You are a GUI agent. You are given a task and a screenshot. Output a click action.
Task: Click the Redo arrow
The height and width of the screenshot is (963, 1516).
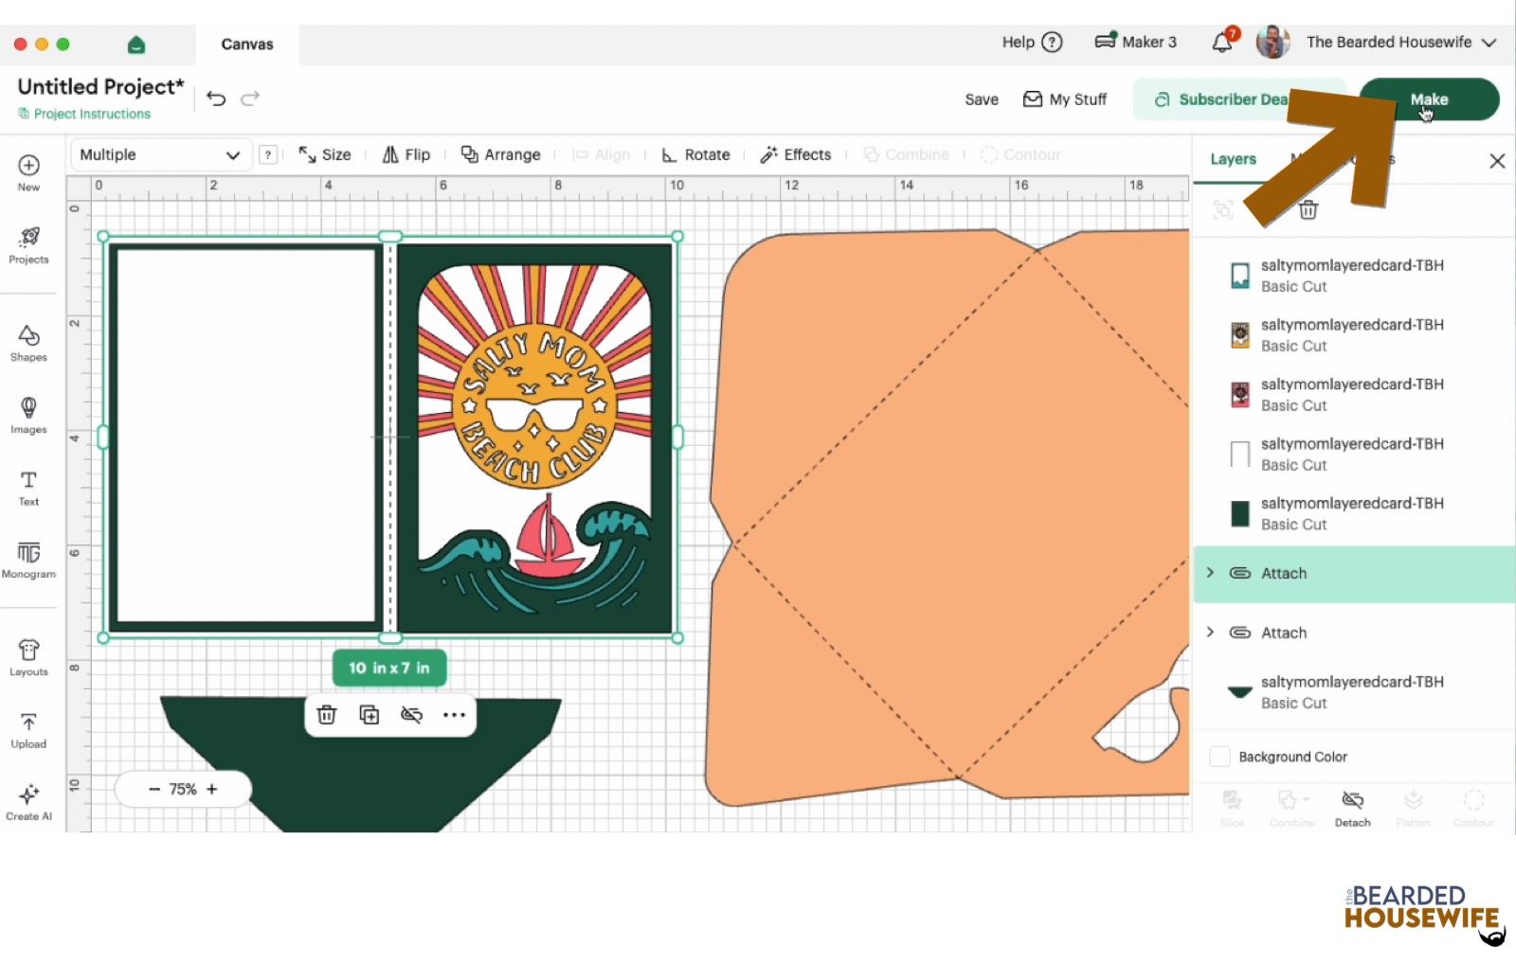(250, 98)
